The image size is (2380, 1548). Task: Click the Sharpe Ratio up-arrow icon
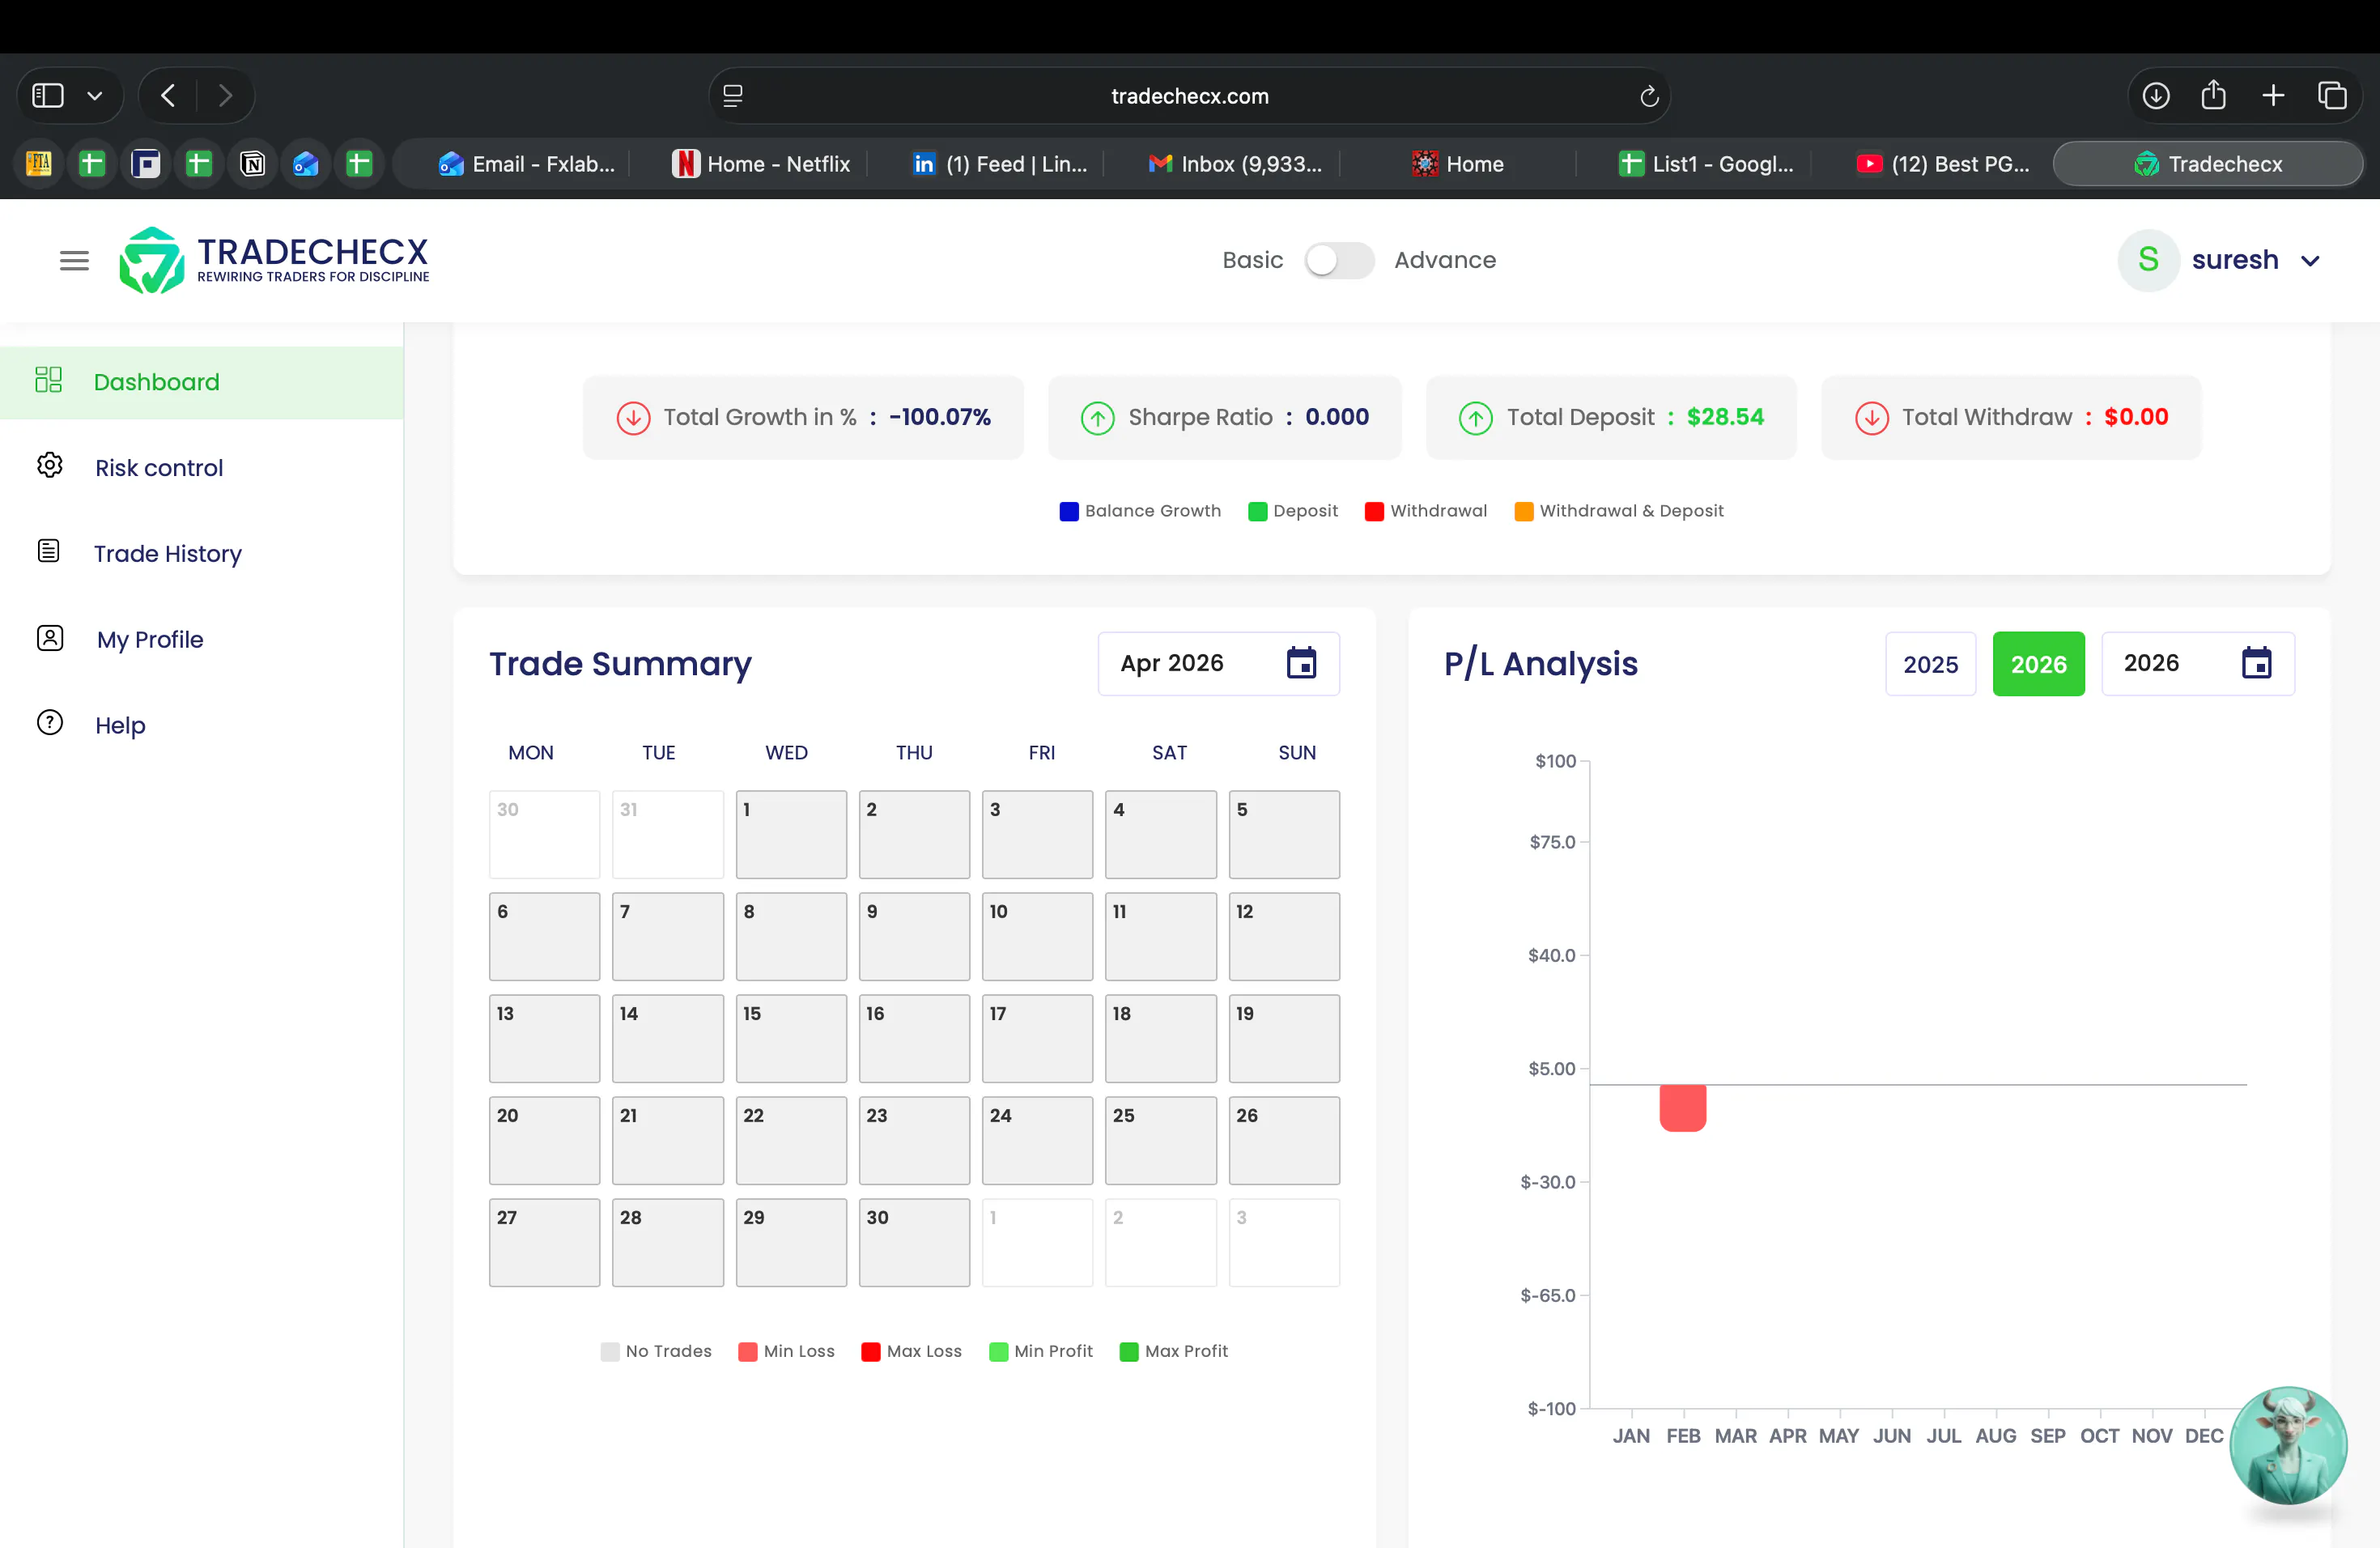click(x=1097, y=418)
